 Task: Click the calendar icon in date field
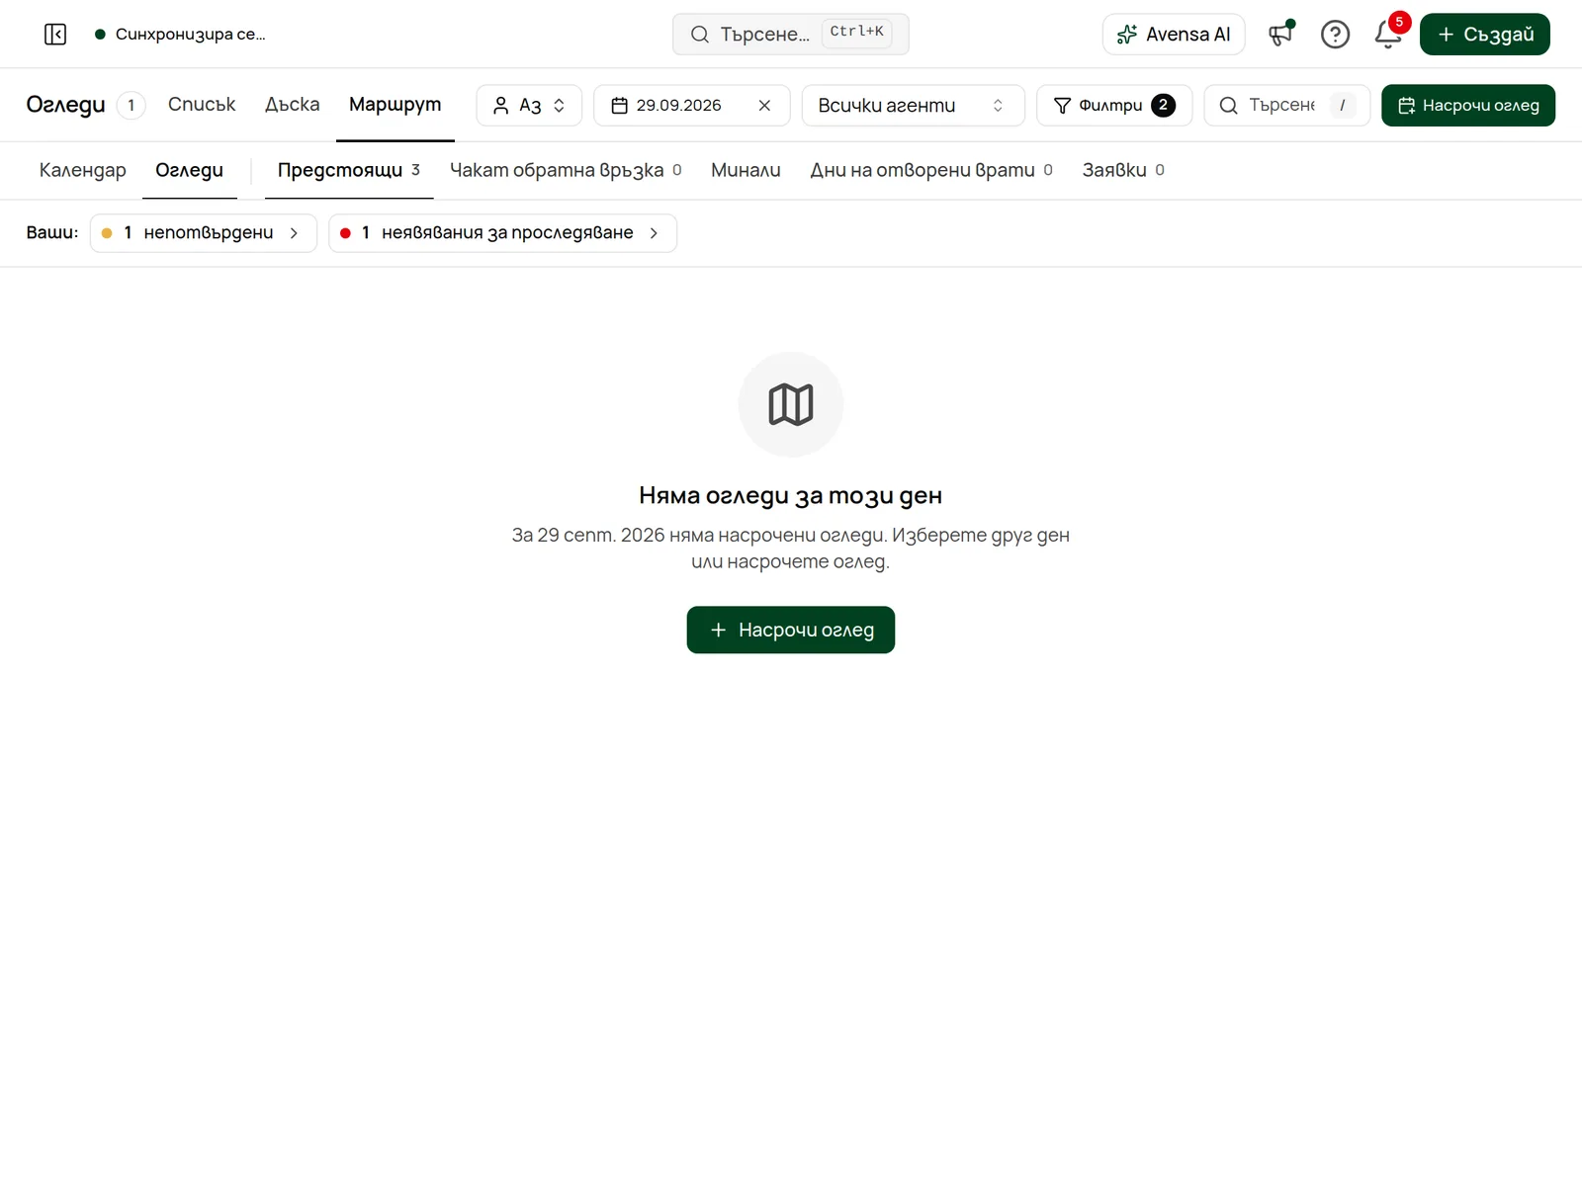tap(620, 106)
